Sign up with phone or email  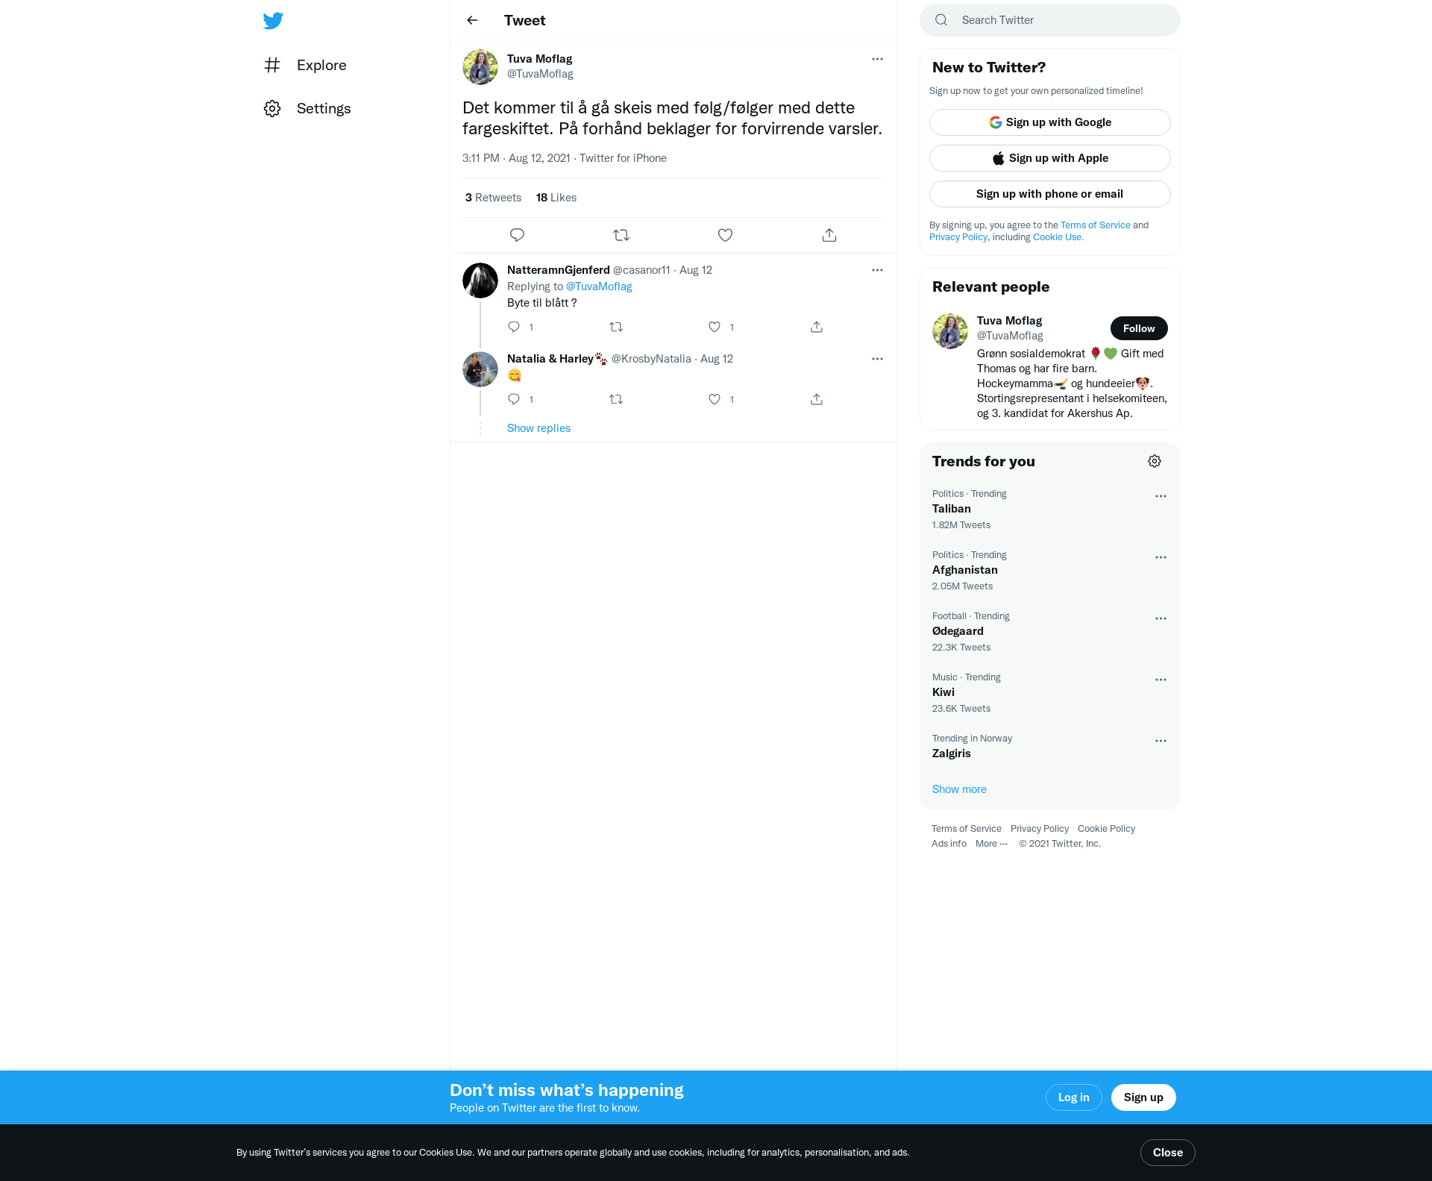tap(1049, 194)
